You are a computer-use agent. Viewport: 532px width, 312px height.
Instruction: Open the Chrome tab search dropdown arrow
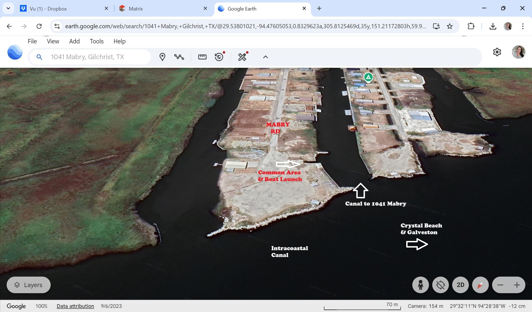tap(8, 8)
